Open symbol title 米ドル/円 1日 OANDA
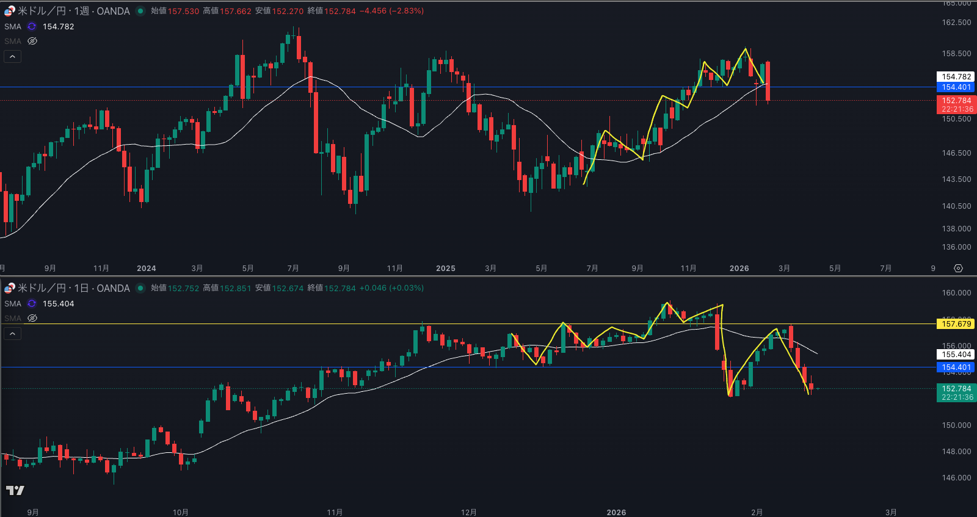Image resolution: width=977 pixels, height=517 pixels. tap(73, 288)
